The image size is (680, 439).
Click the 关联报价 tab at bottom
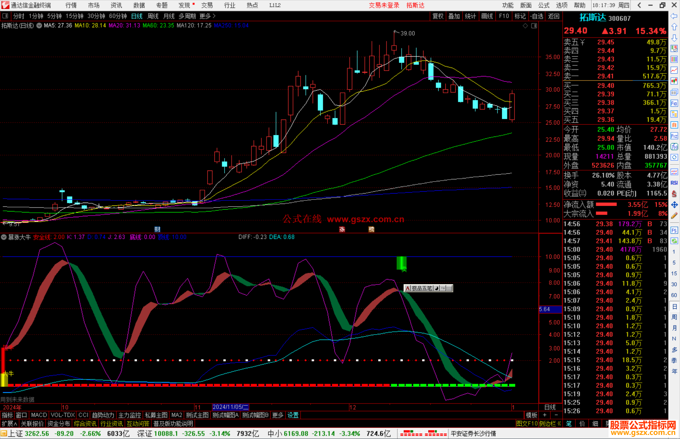(32, 424)
